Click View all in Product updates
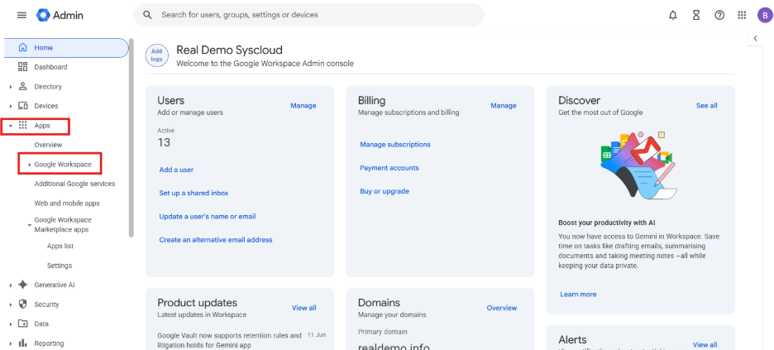The image size is (774, 350). (x=304, y=308)
